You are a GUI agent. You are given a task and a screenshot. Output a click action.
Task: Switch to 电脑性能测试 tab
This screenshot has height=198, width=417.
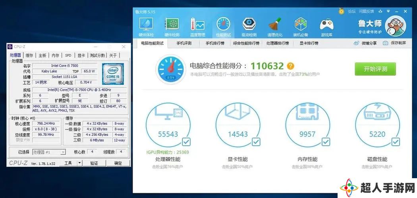[152, 43]
